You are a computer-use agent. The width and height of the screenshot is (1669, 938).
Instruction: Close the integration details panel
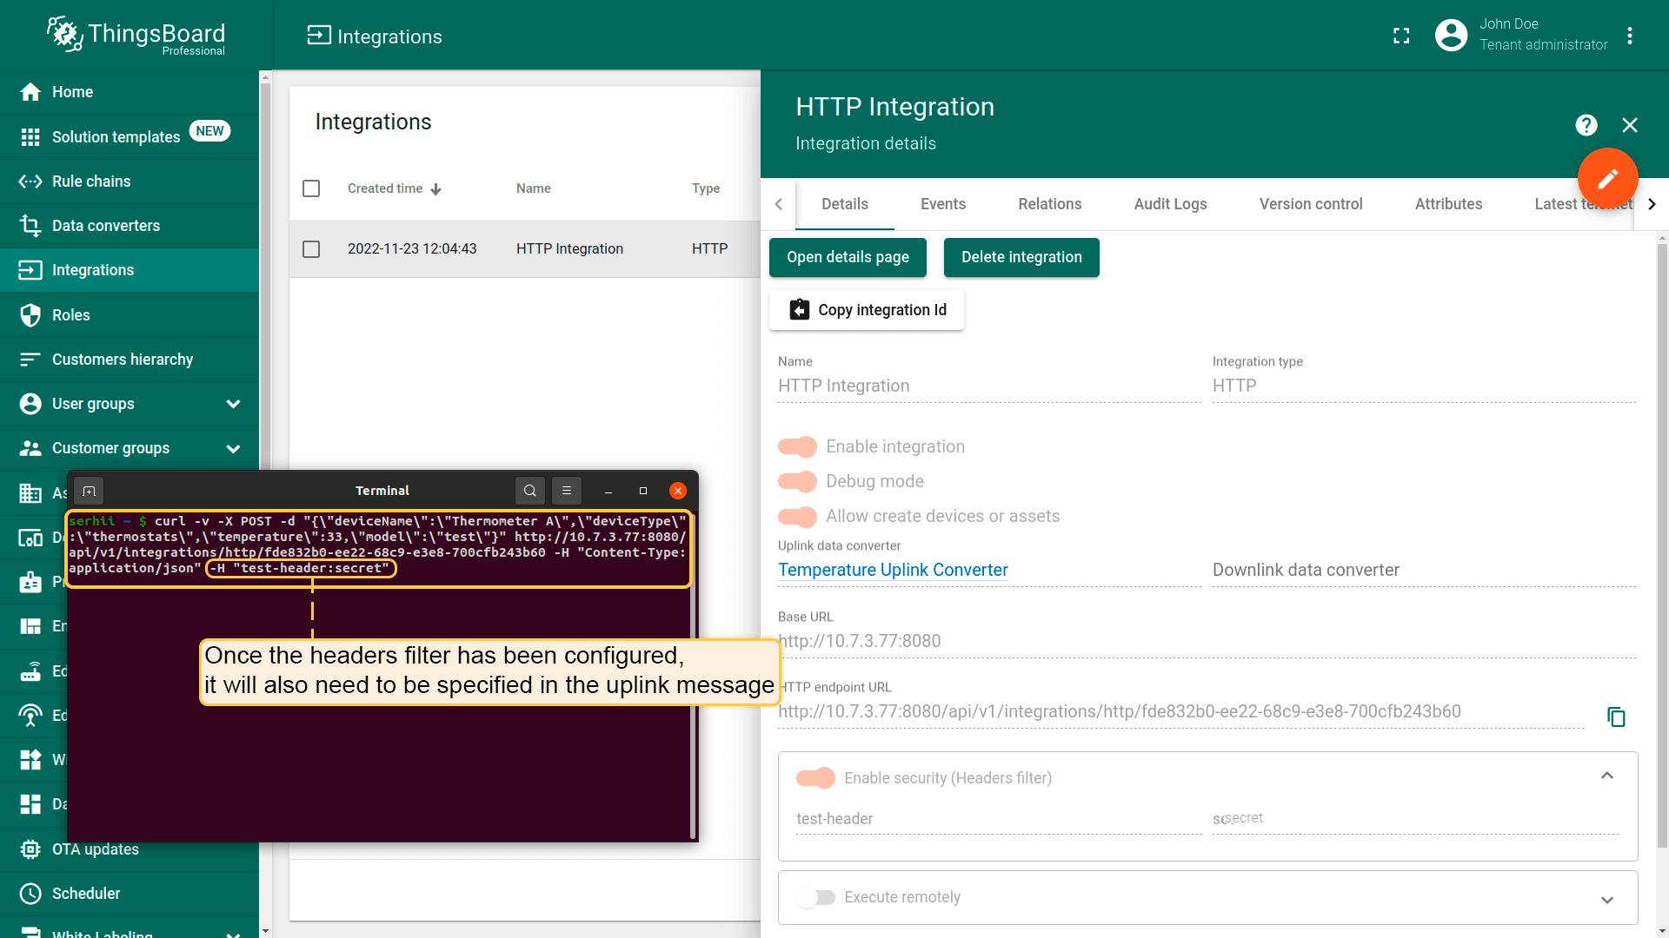click(1630, 125)
